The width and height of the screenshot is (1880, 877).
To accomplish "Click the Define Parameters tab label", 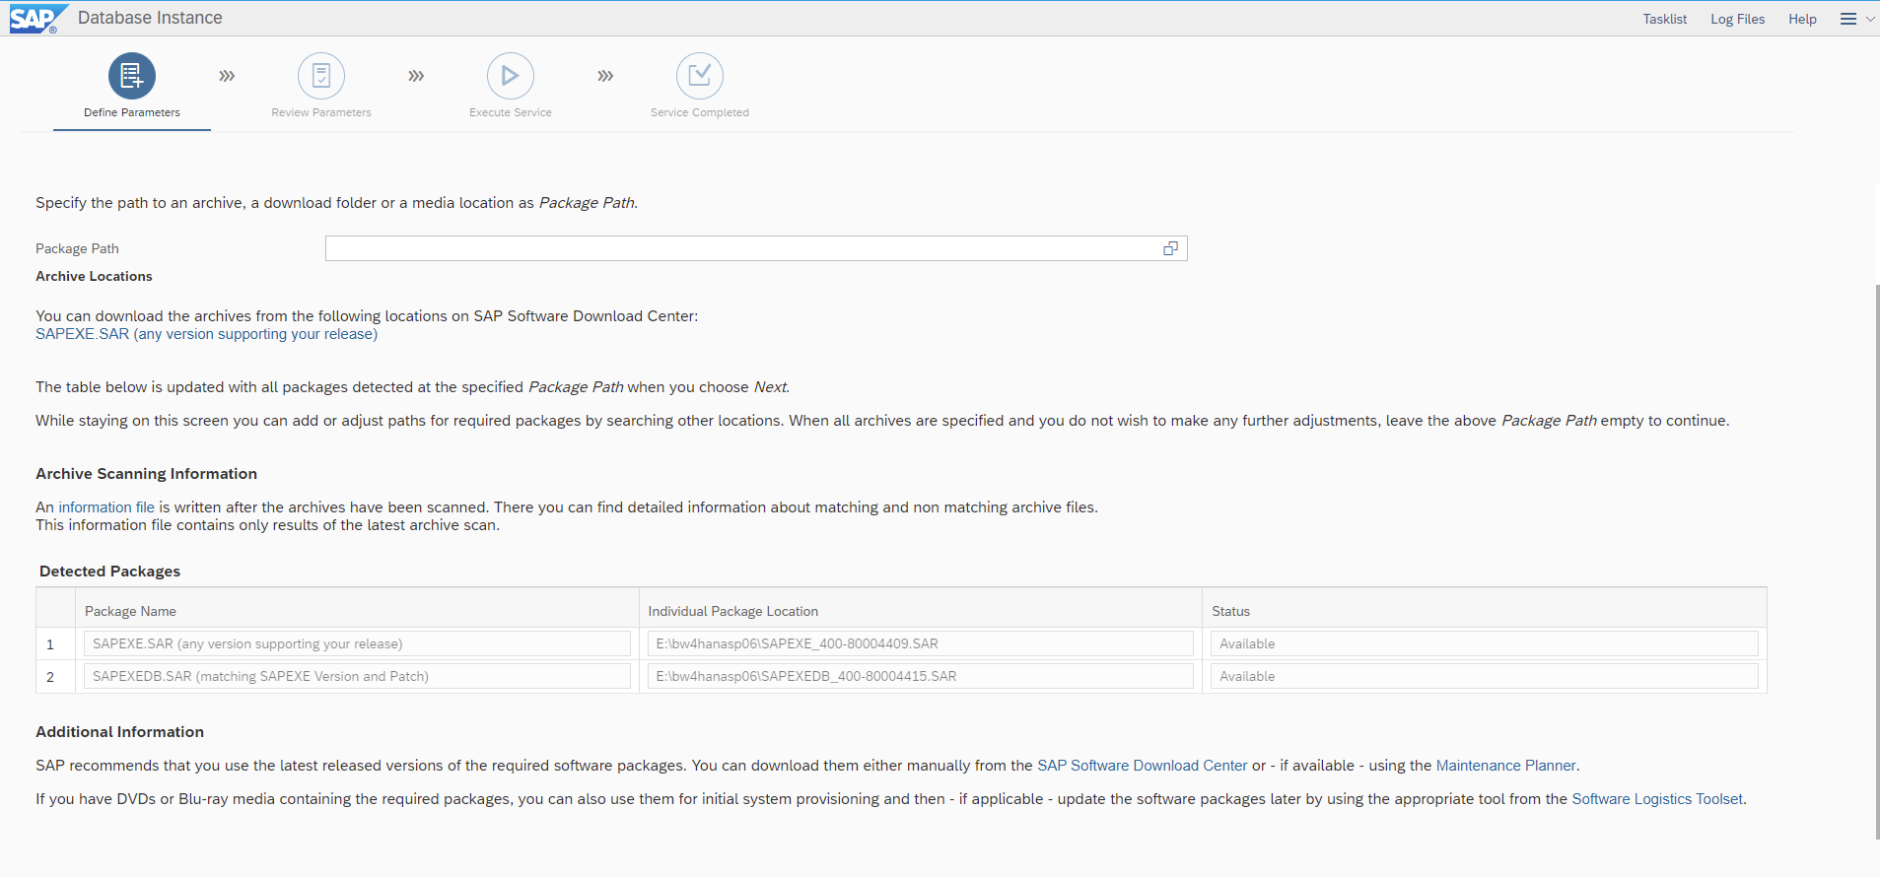I will coord(132,112).
